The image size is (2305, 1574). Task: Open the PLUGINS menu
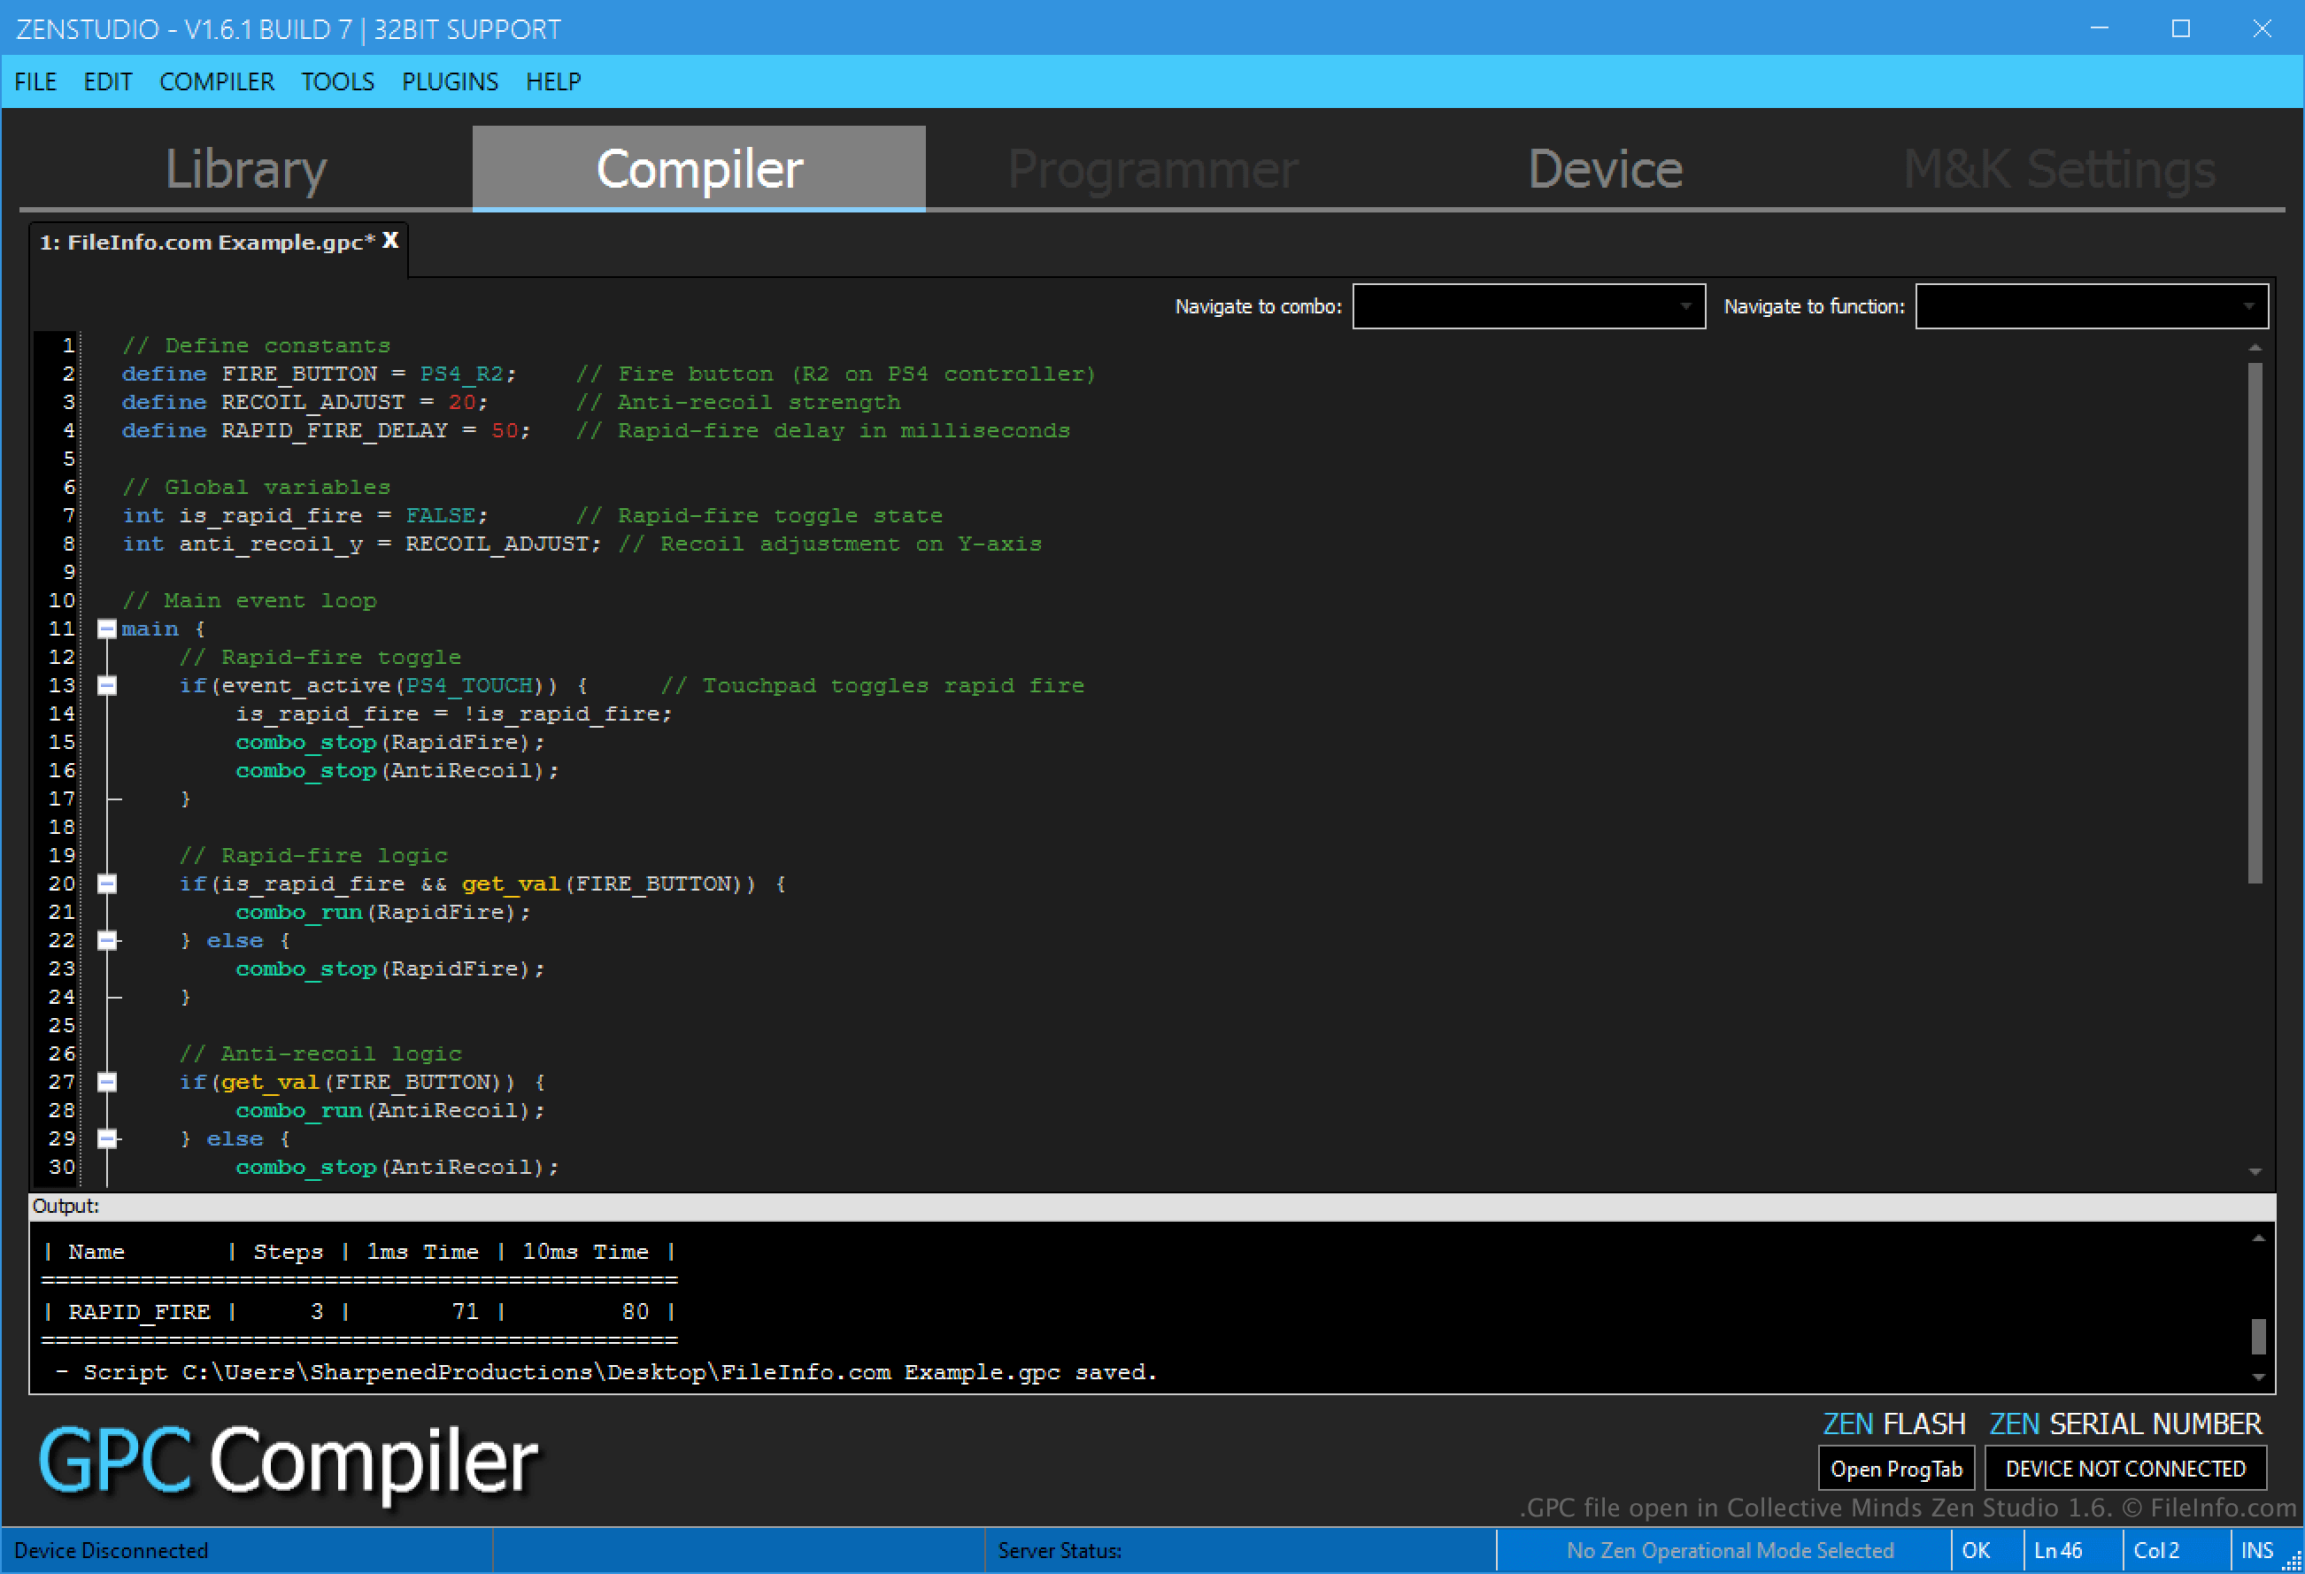click(450, 81)
